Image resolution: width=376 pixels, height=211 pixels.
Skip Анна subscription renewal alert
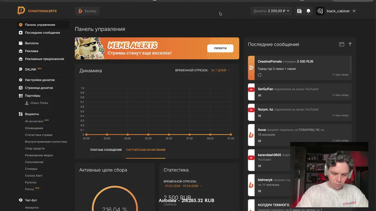260,141
